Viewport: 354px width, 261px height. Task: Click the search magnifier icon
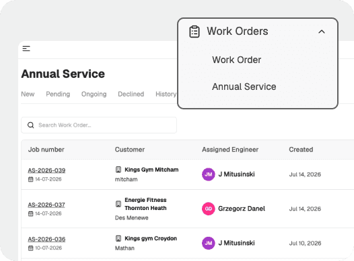[x=31, y=125]
